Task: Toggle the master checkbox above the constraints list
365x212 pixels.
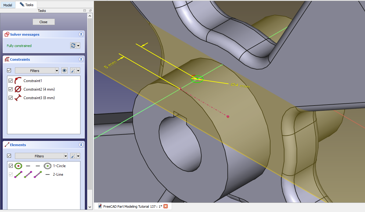Action: (9, 70)
